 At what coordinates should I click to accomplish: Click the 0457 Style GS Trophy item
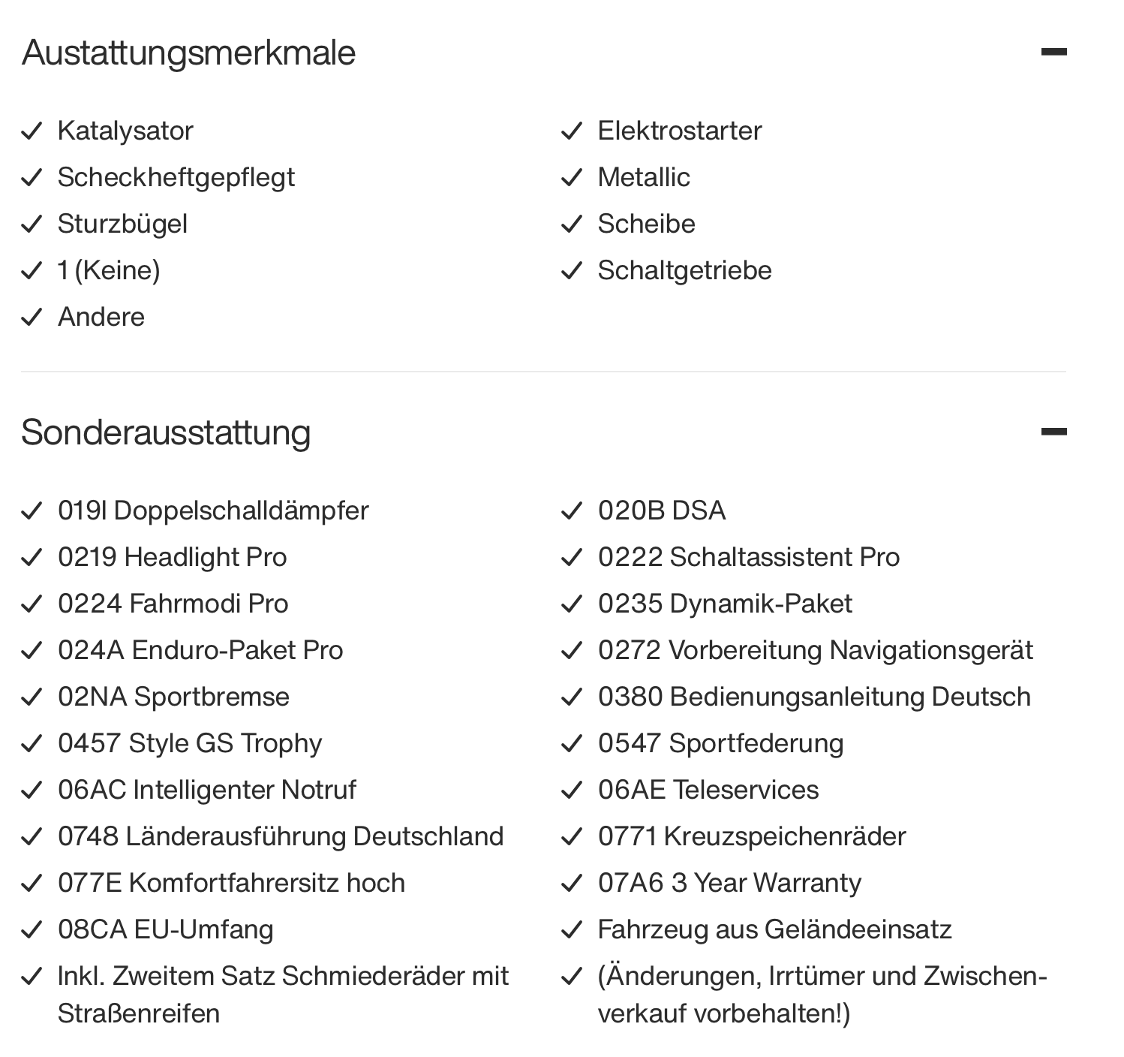pyautogui.click(x=190, y=743)
